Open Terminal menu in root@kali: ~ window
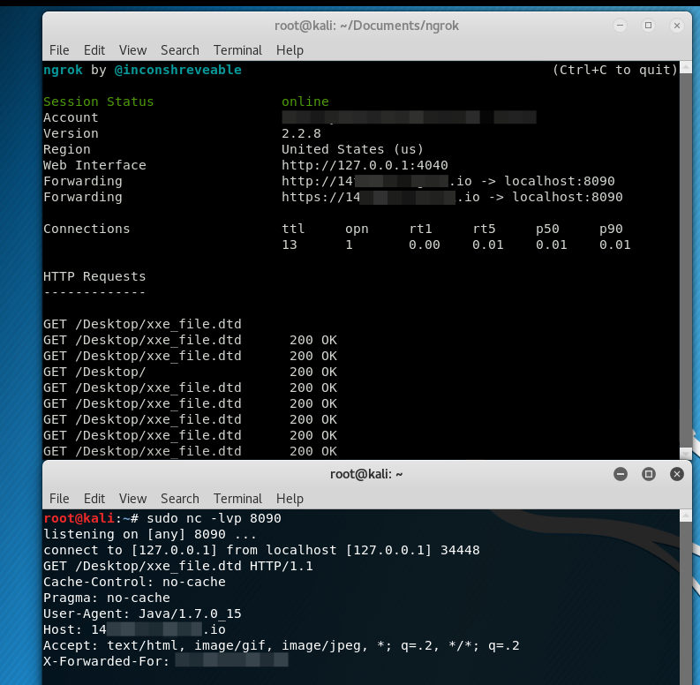Screen dimensions: 700x685 [x=237, y=499]
